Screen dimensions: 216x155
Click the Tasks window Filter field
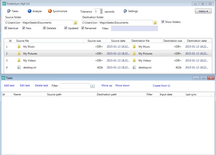pyautogui.click(x=75, y=86)
